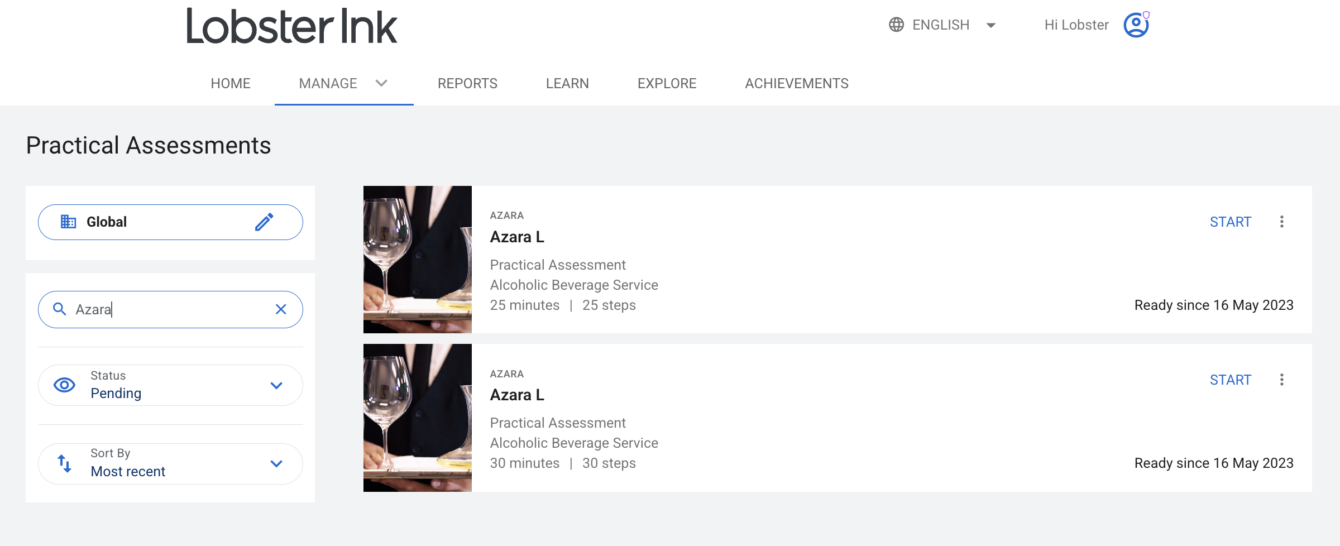1340x546 pixels.
Task: Click Alcoholic Beverage Service in 25 minutes card
Action: point(574,285)
